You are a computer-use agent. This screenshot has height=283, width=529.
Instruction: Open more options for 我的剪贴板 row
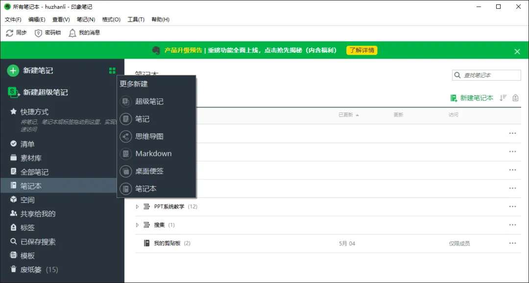512,243
